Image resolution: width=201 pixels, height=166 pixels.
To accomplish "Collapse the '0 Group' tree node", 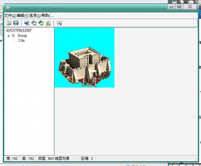I will coord(9,36).
